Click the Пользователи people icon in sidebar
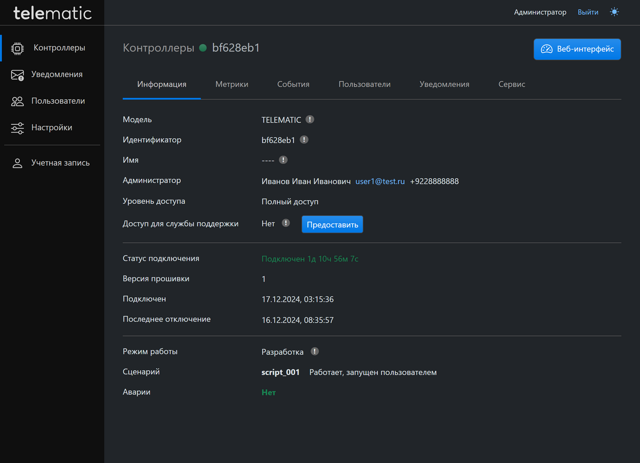This screenshot has width=640, height=463. pos(18,101)
